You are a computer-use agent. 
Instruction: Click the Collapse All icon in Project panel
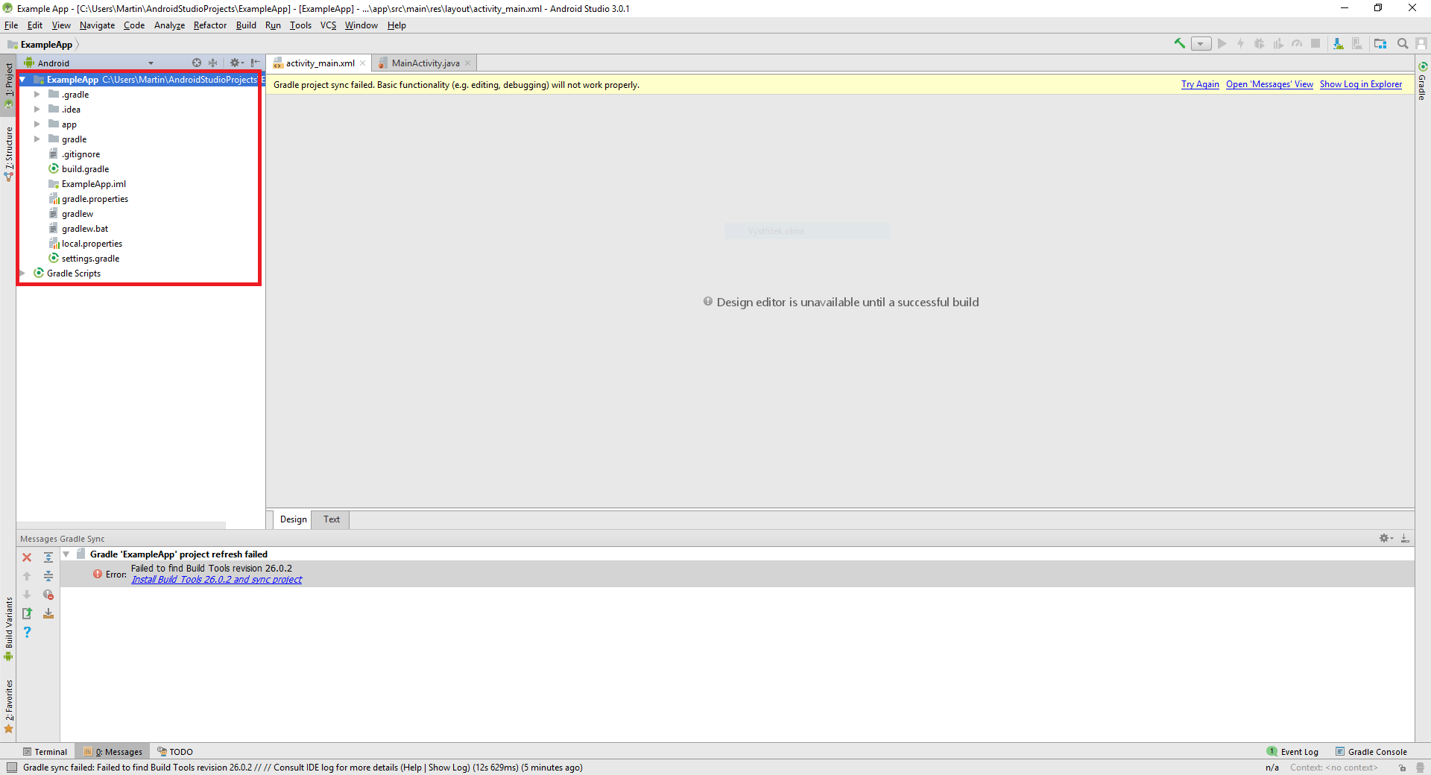tap(213, 63)
